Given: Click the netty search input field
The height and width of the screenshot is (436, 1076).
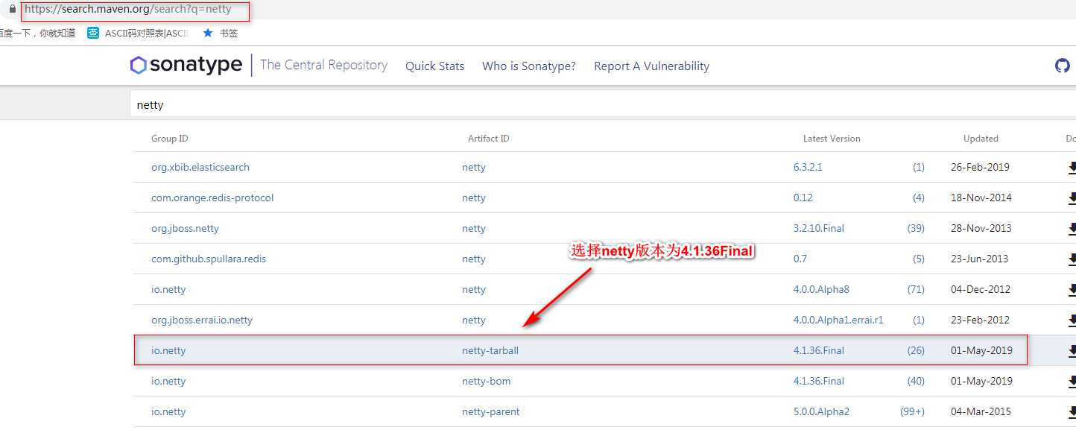Looking at the screenshot, I should (x=603, y=104).
